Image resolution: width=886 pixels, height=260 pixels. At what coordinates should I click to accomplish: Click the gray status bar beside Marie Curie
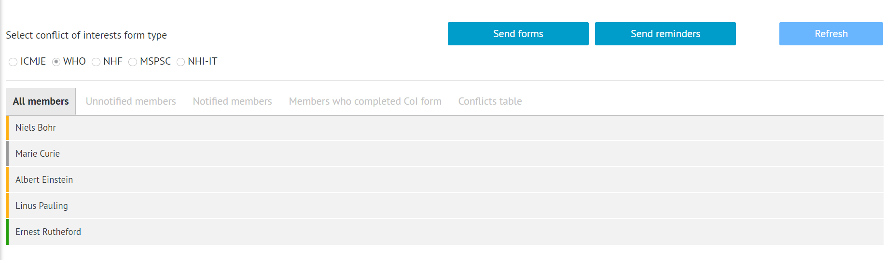click(x=7, y=154)
